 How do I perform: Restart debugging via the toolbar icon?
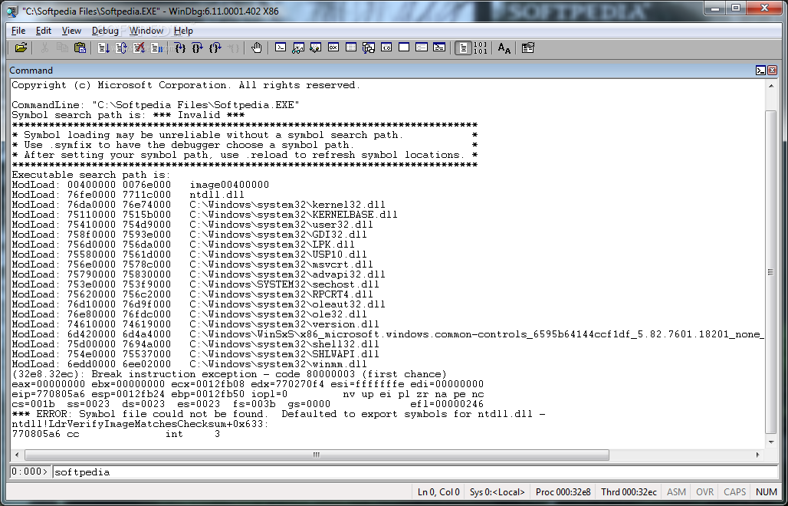(121, 48)
